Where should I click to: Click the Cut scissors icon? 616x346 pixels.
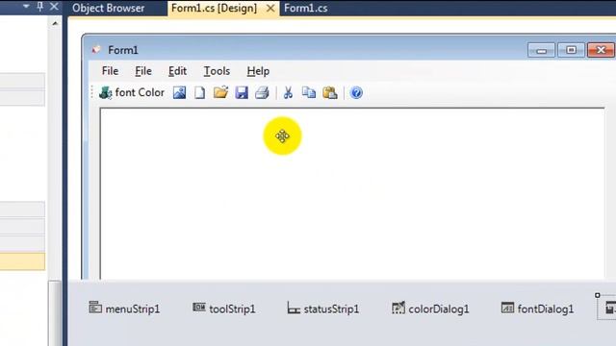pyautogui.click(x=288, y=92)
